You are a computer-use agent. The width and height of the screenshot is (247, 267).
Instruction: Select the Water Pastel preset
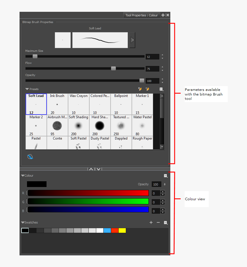point(142,126)
